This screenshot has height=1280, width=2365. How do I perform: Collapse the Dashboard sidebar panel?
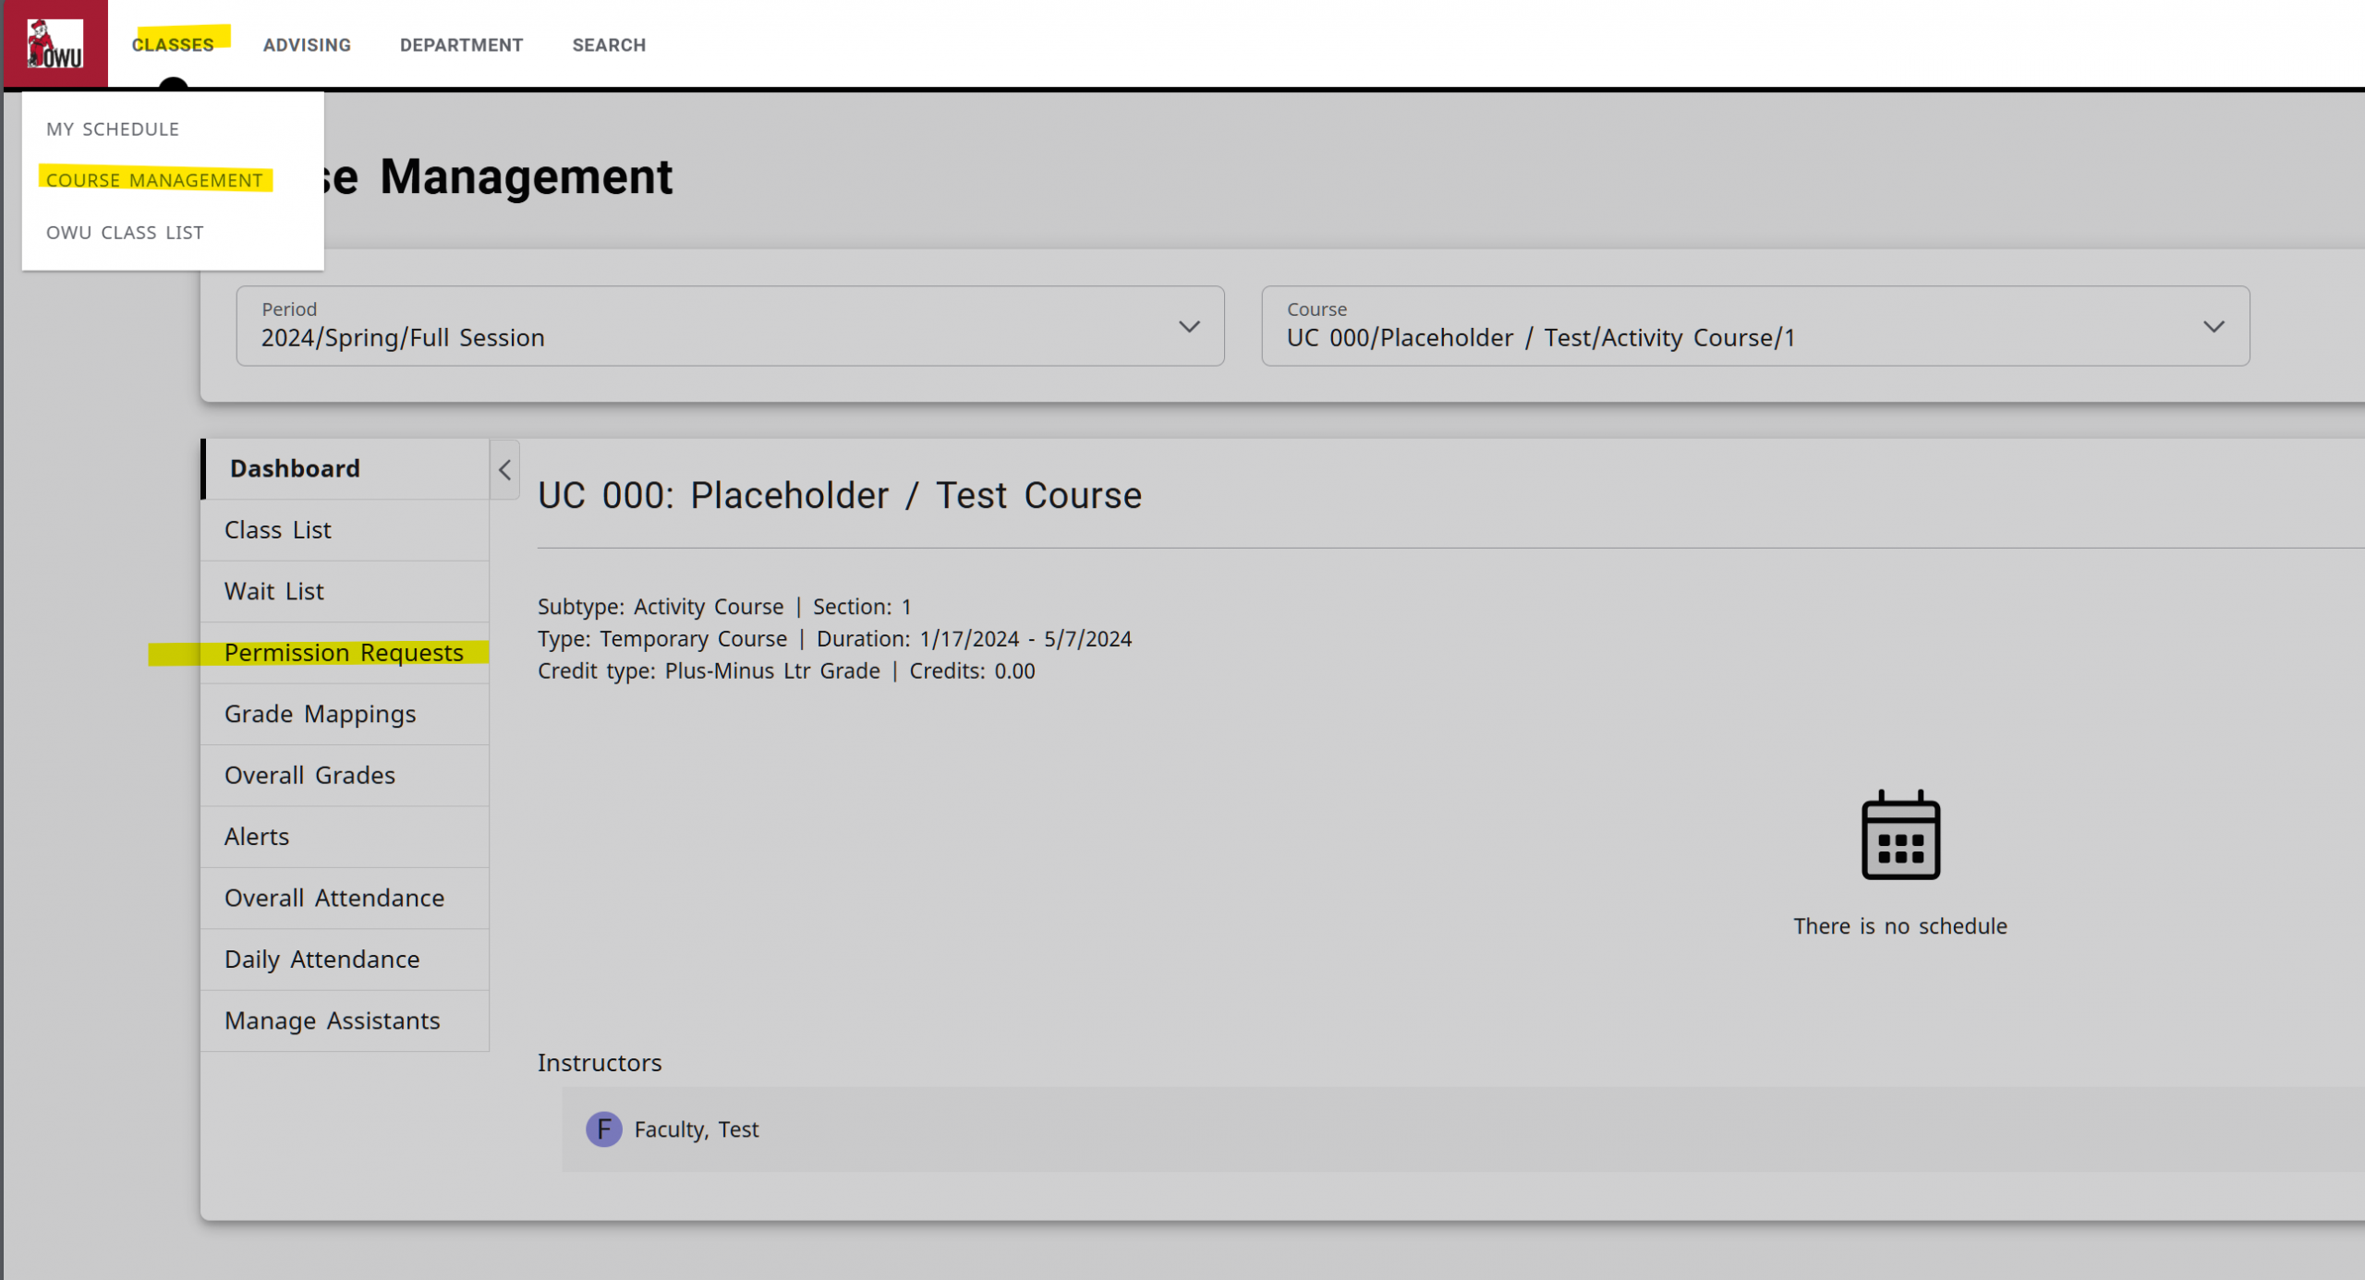coord(505,469)
